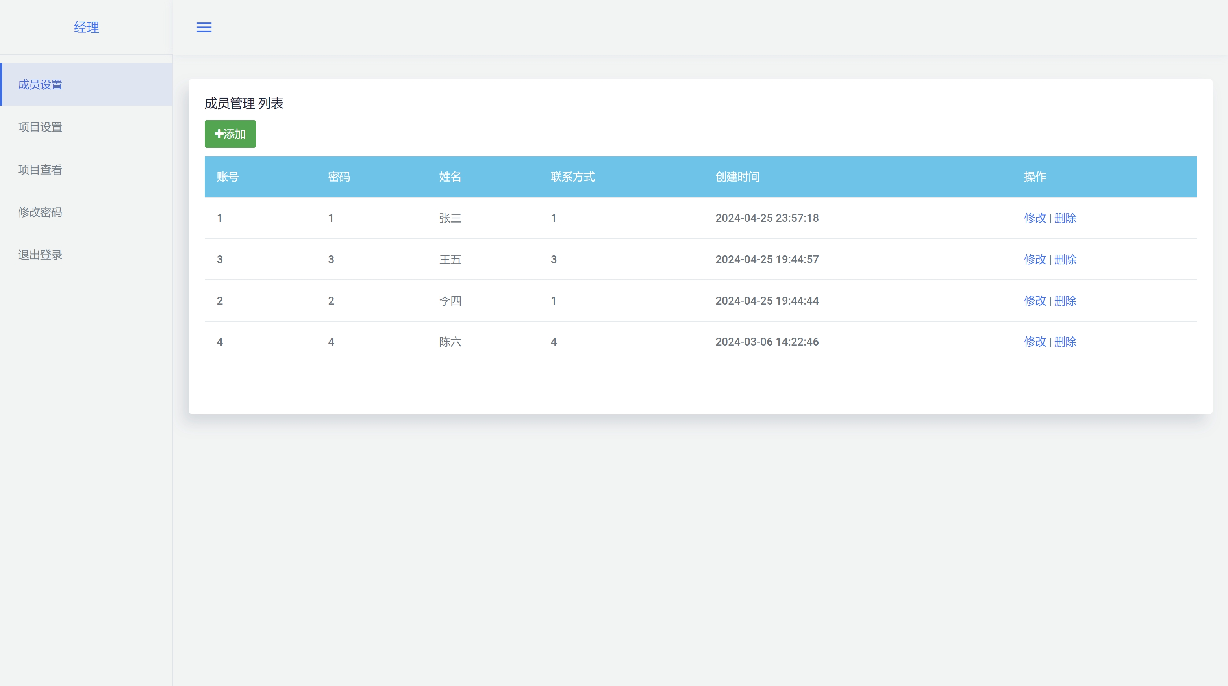This screenshot has width=1228, height=686.
Task: Click 修改 for 张三
Action: (x=1035, y=218)
